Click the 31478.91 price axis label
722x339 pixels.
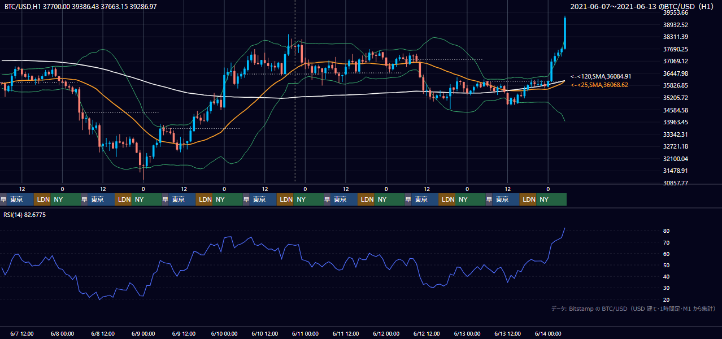pyautogui.click(x=676, y=171)
